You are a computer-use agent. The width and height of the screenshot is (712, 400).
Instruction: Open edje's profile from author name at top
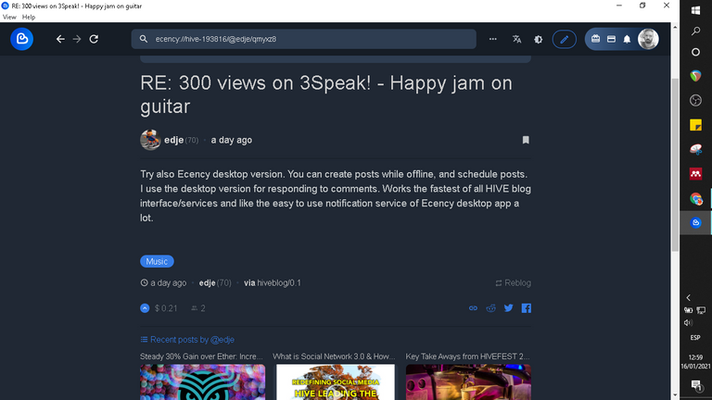tap(174, 140)
